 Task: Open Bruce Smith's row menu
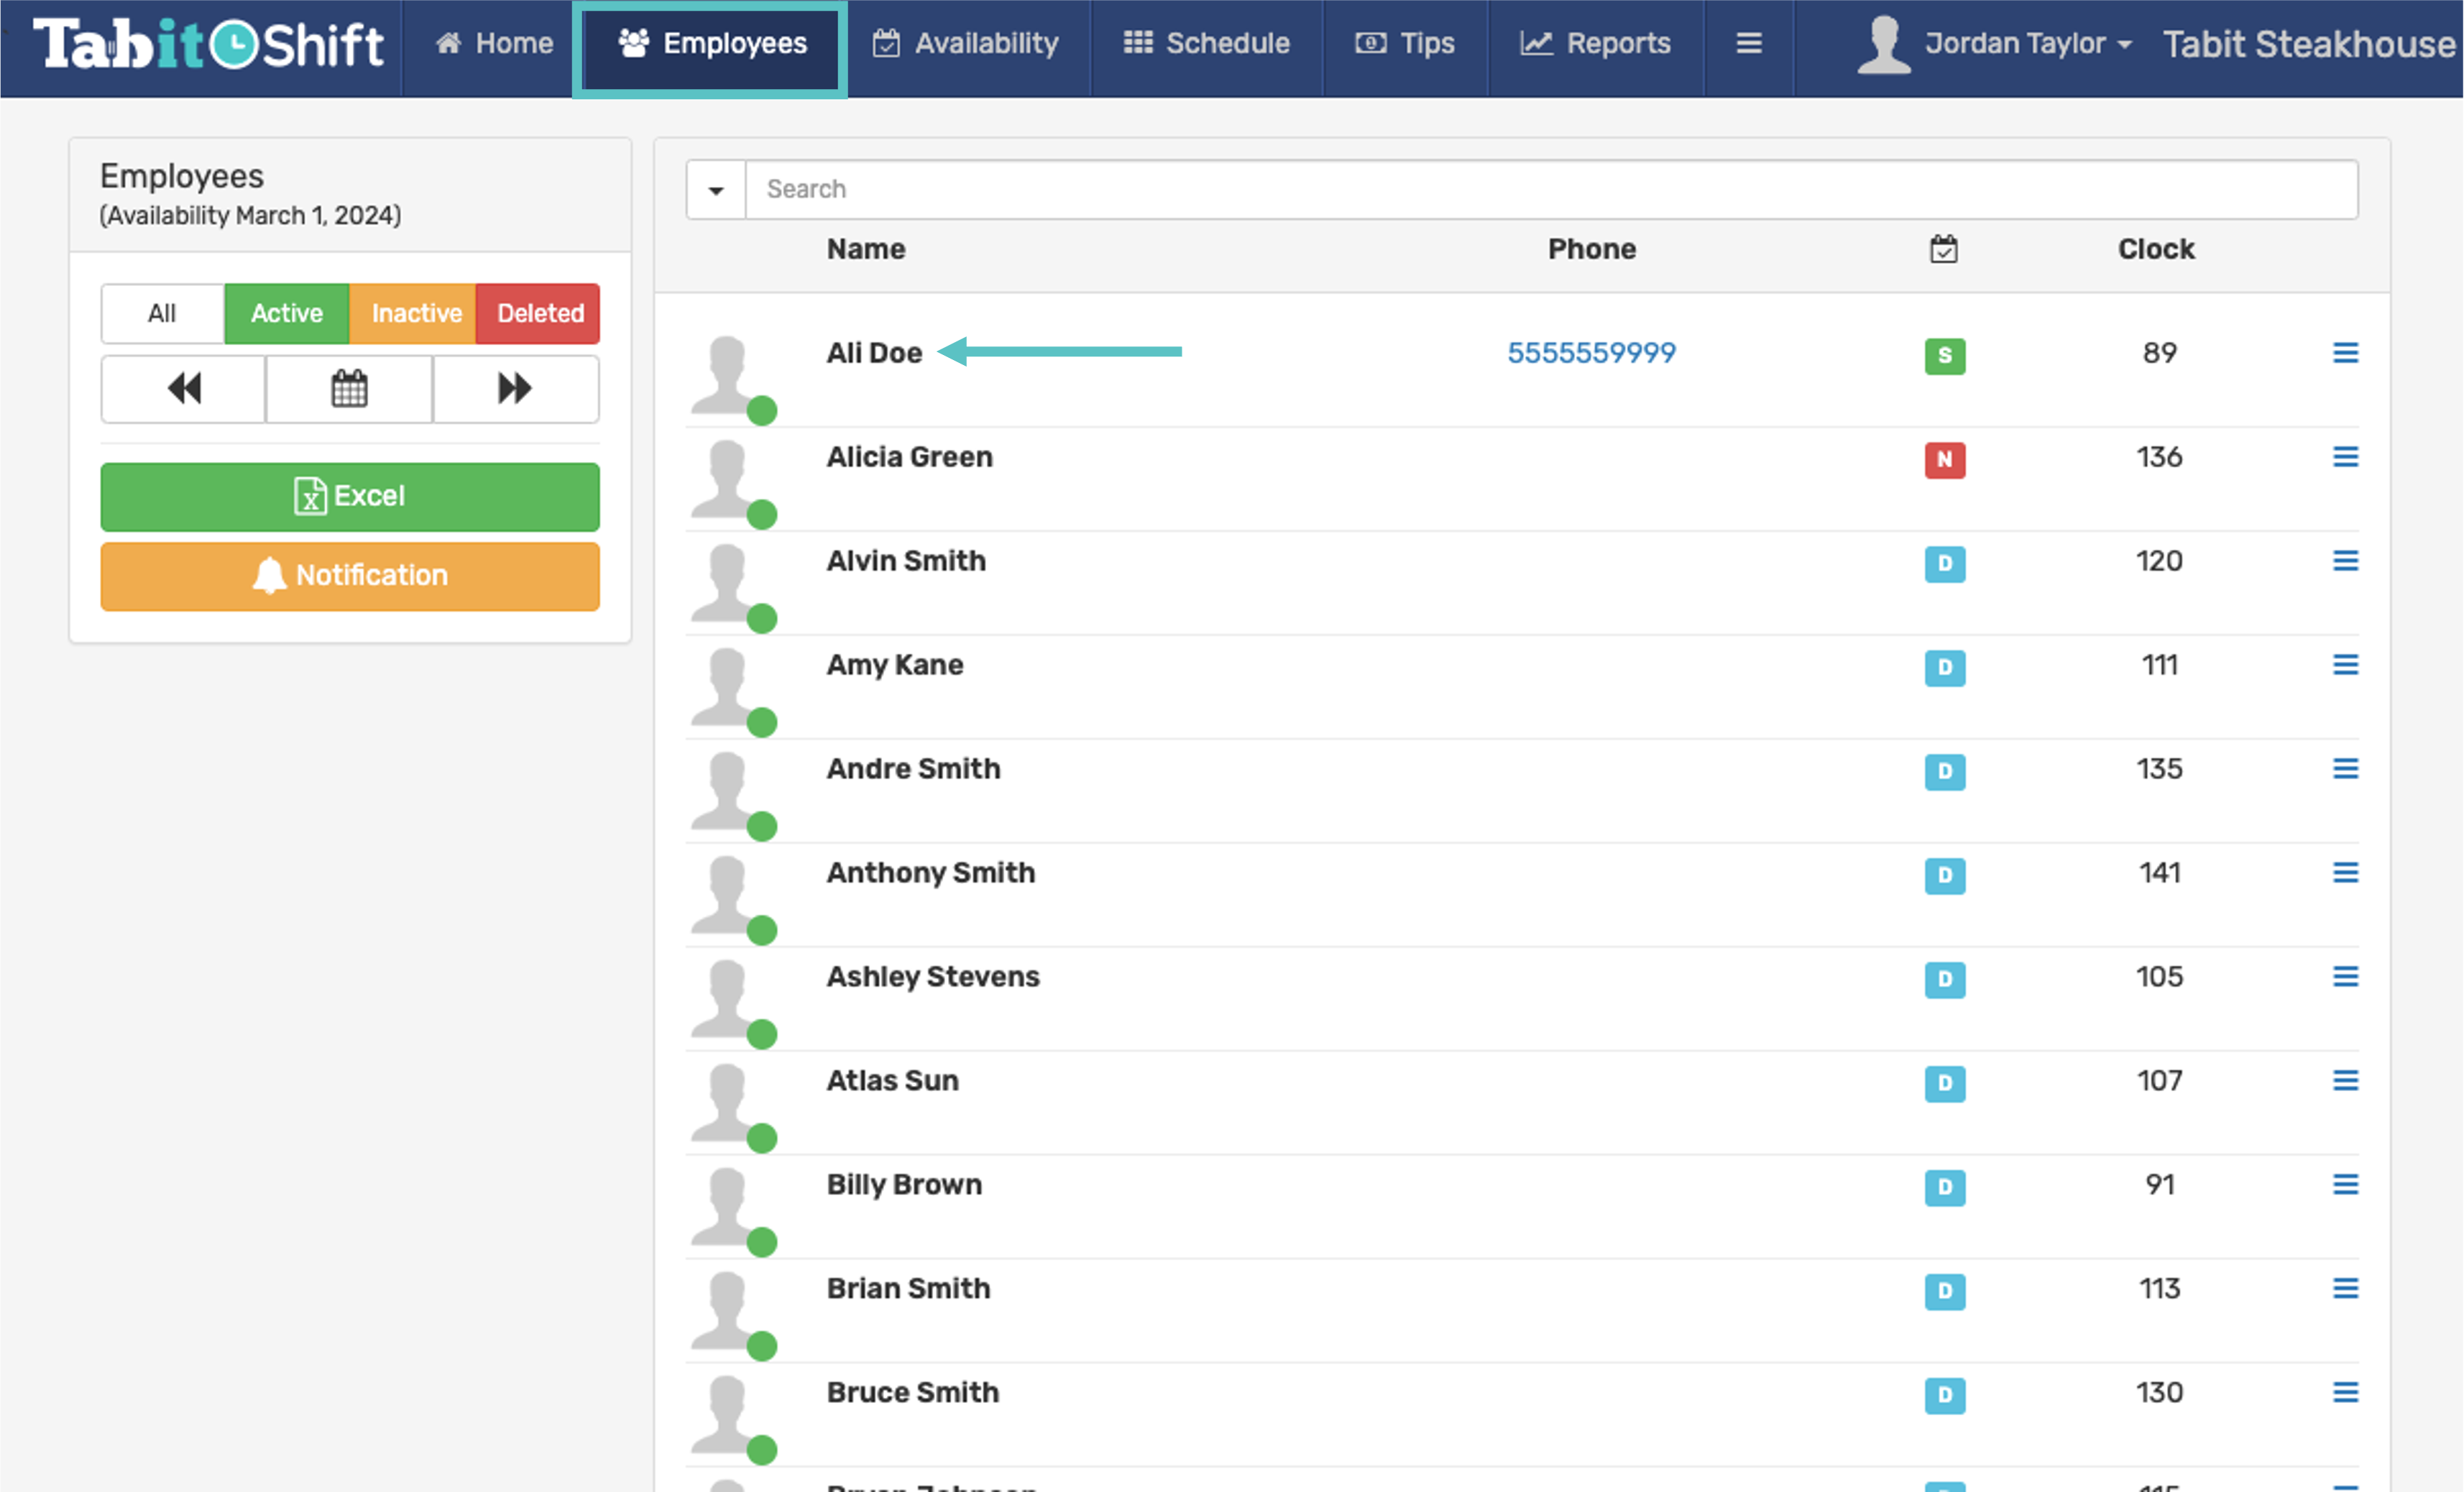(2346, 1393)
